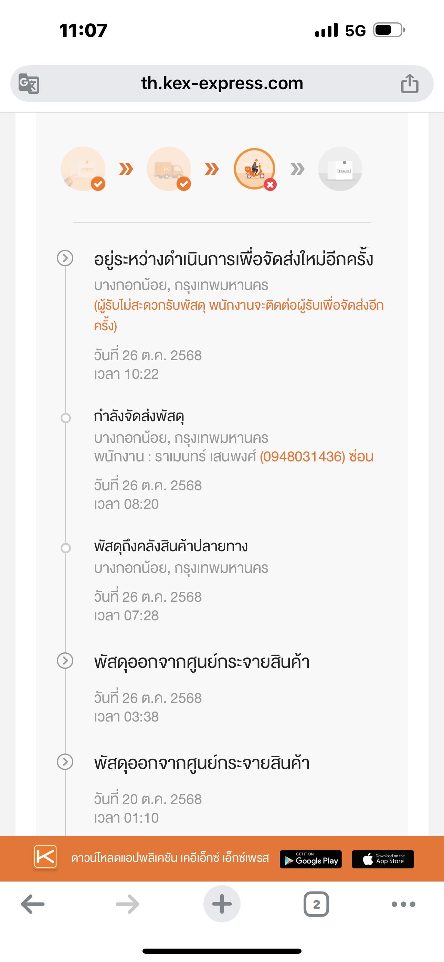Click the truck in-transit step icon
This screenshot has height=962, width=444.
click(x=169, y=169)
